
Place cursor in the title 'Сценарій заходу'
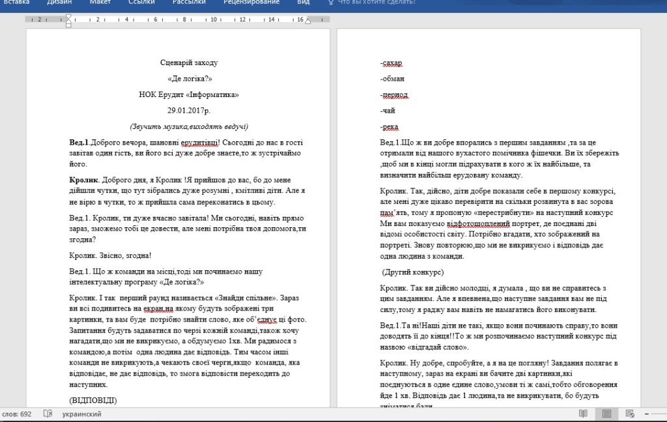point(188,63)
